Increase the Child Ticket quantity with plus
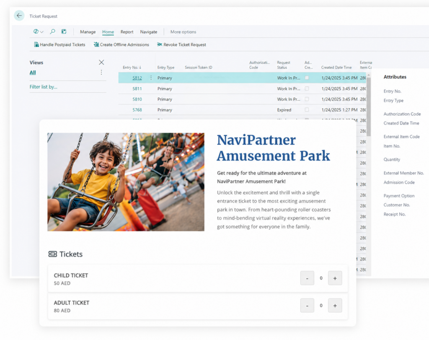 [335, 278]
